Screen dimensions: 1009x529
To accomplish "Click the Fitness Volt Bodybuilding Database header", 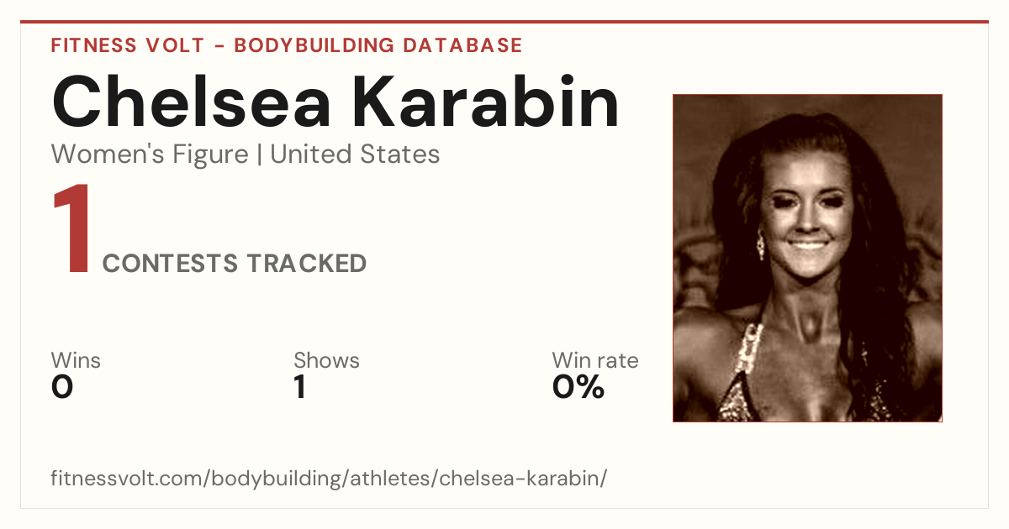I will 287,45.
